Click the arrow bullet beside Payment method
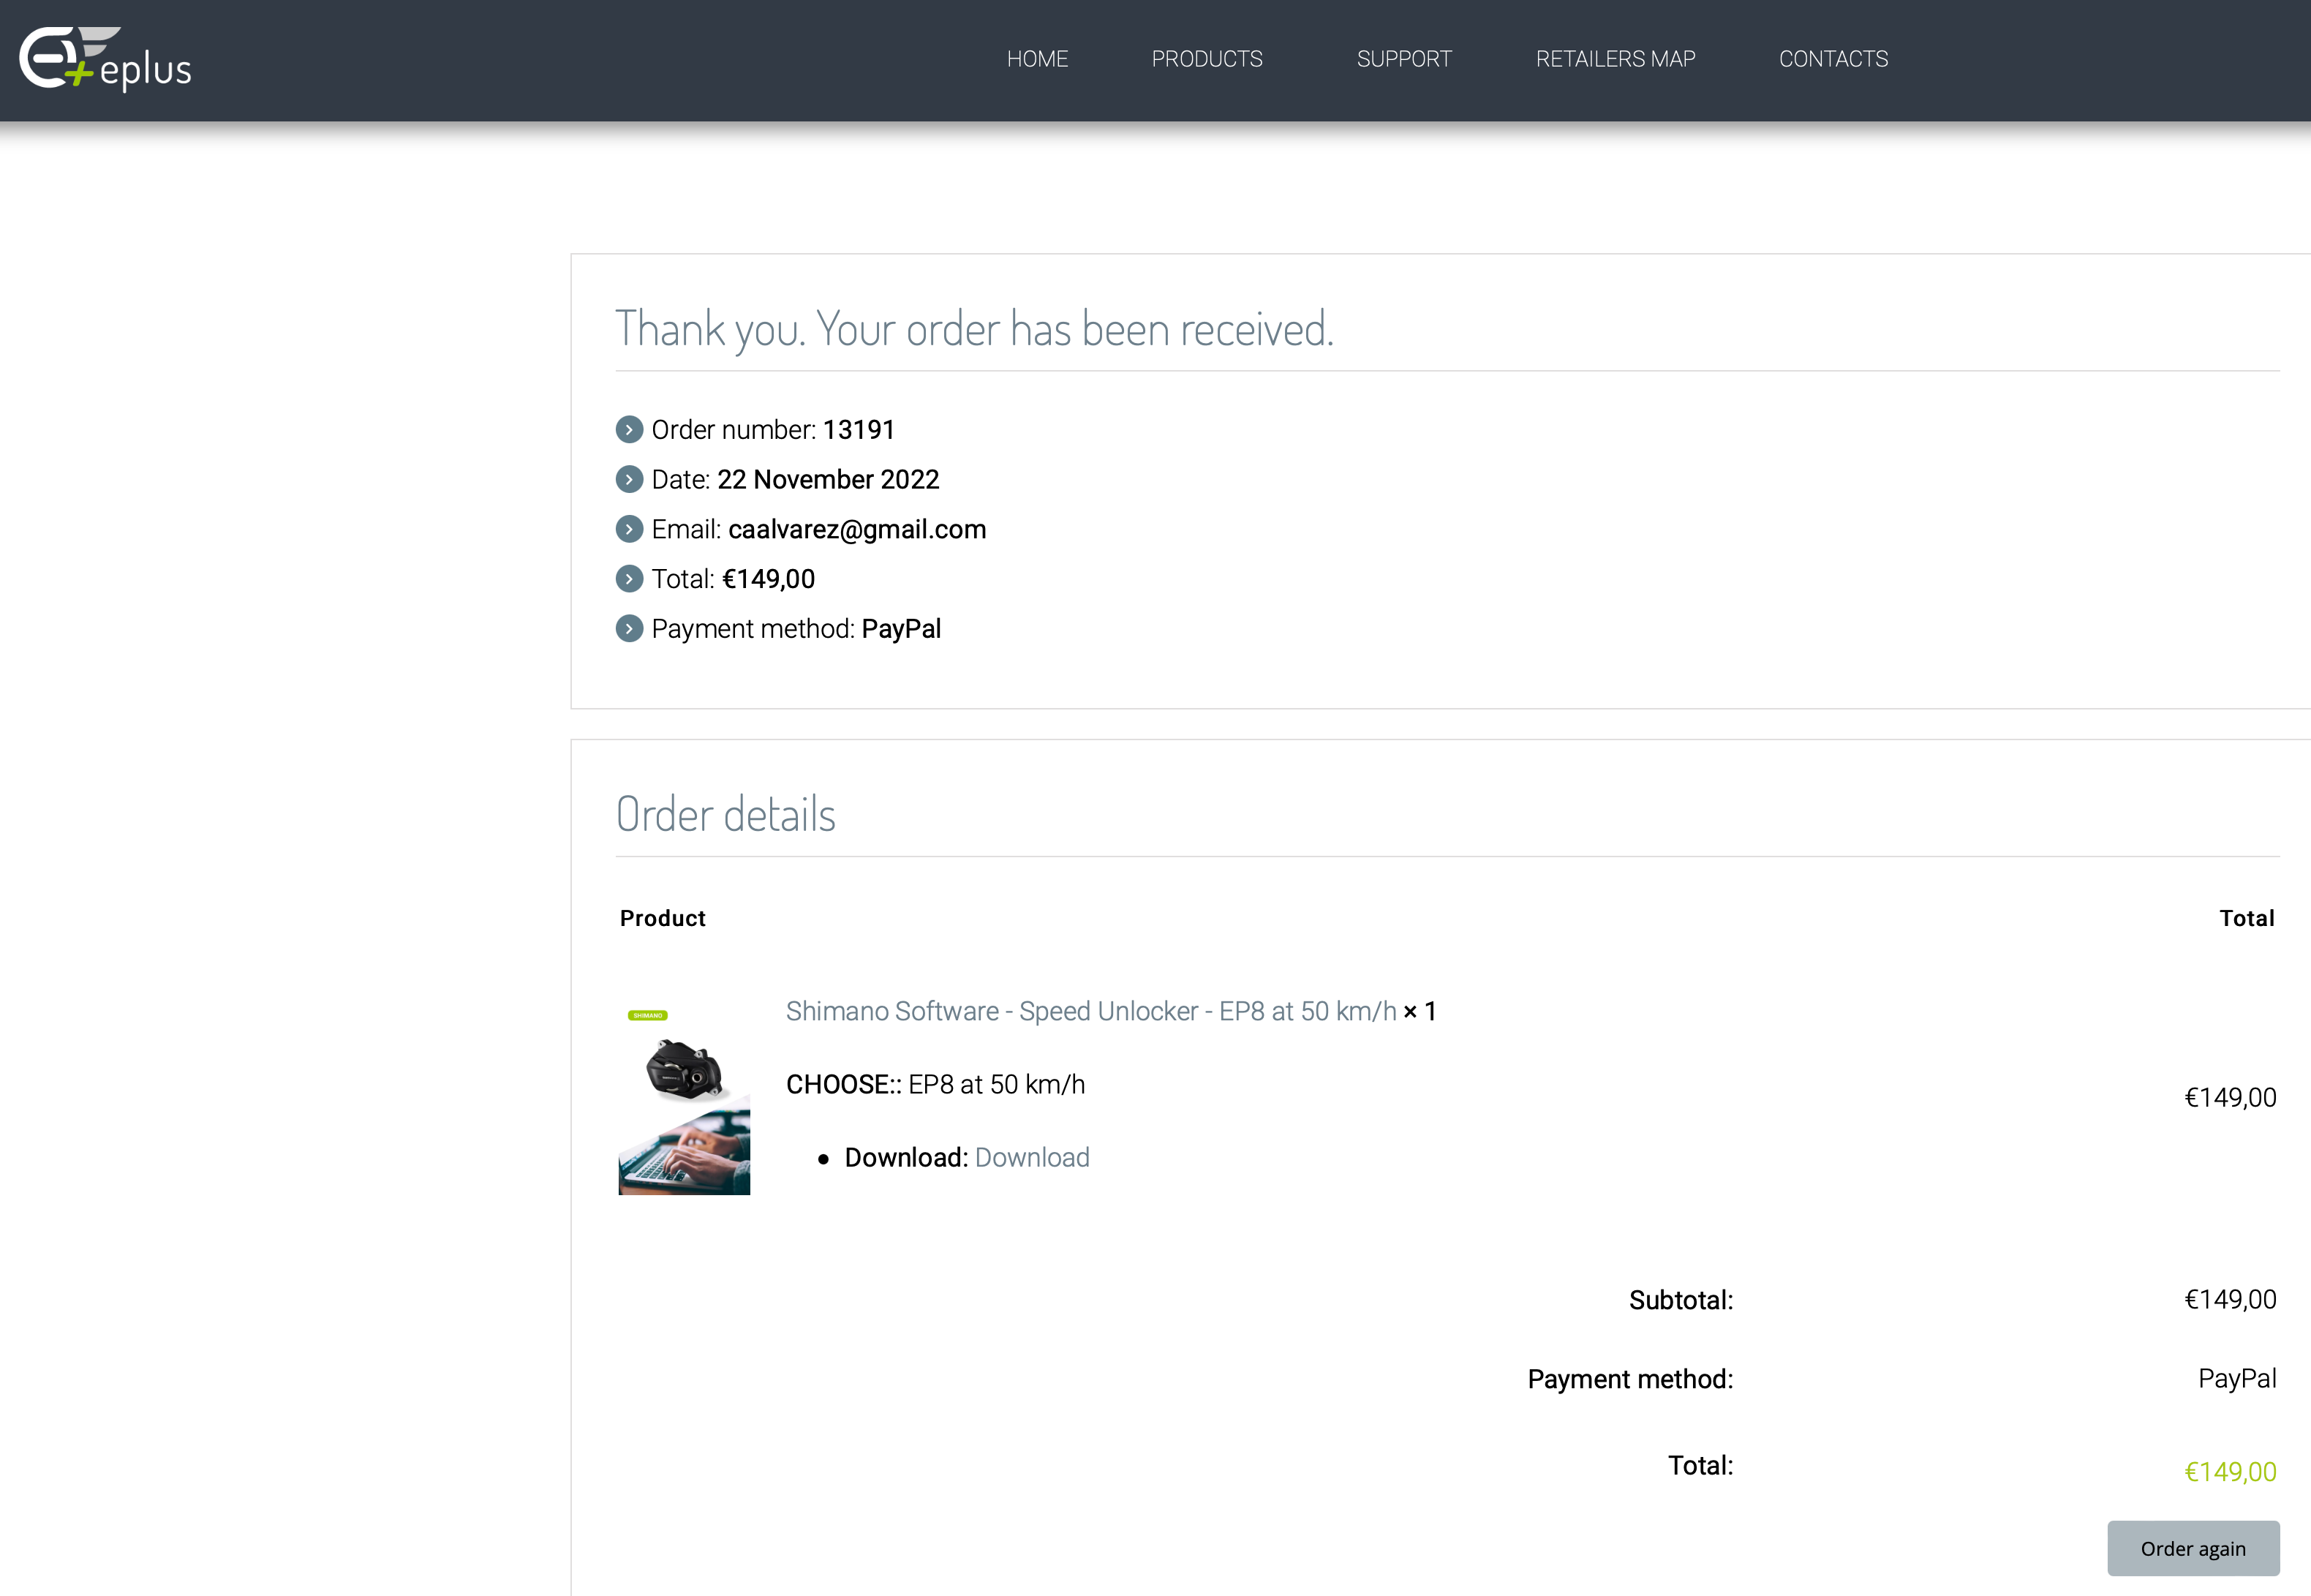Viewport: 2311px width, 1596px height. click(x=629, y=629)
